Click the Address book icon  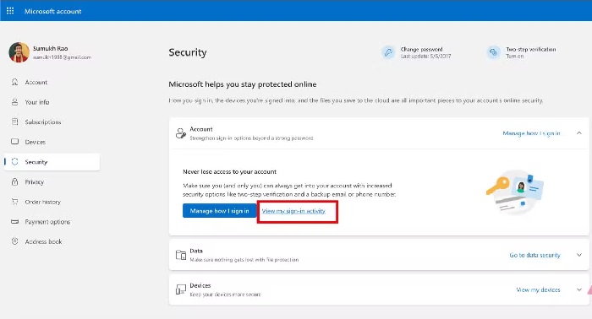pyautogui.click(x=14, y=241)
